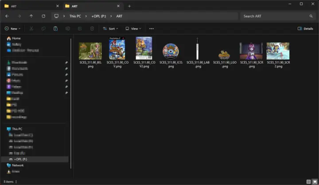Select +OPL (P:) drive in sidebar

(x=35, y=159)
